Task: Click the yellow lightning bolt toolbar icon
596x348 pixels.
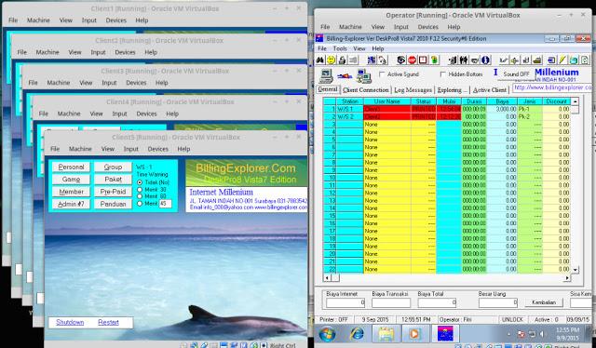Action: click(562, 60)
